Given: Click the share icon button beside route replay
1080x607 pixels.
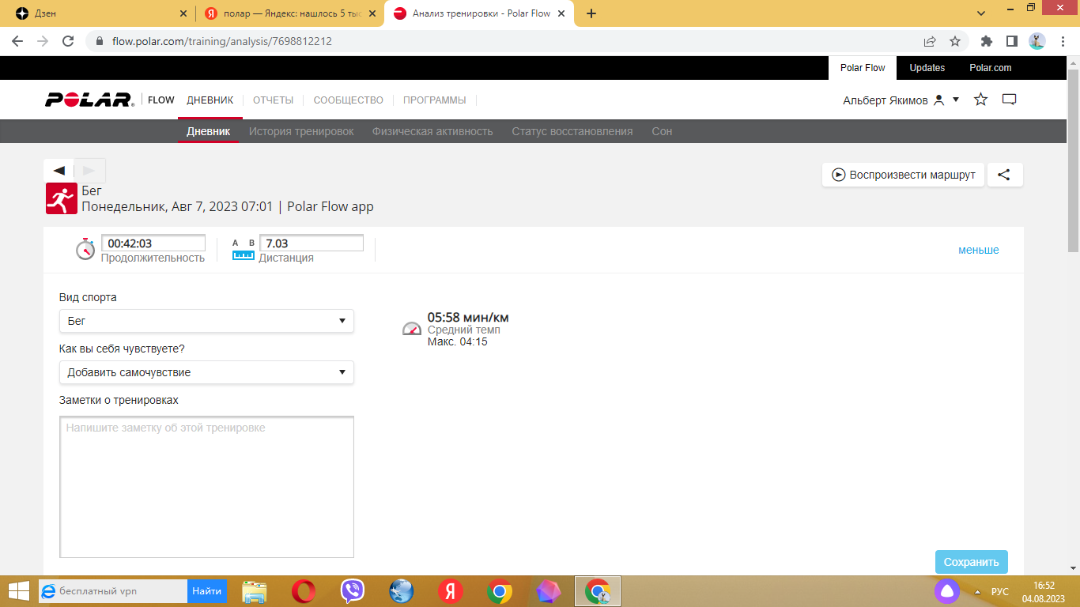Looking at the screenshot, I should (1004, 175).
